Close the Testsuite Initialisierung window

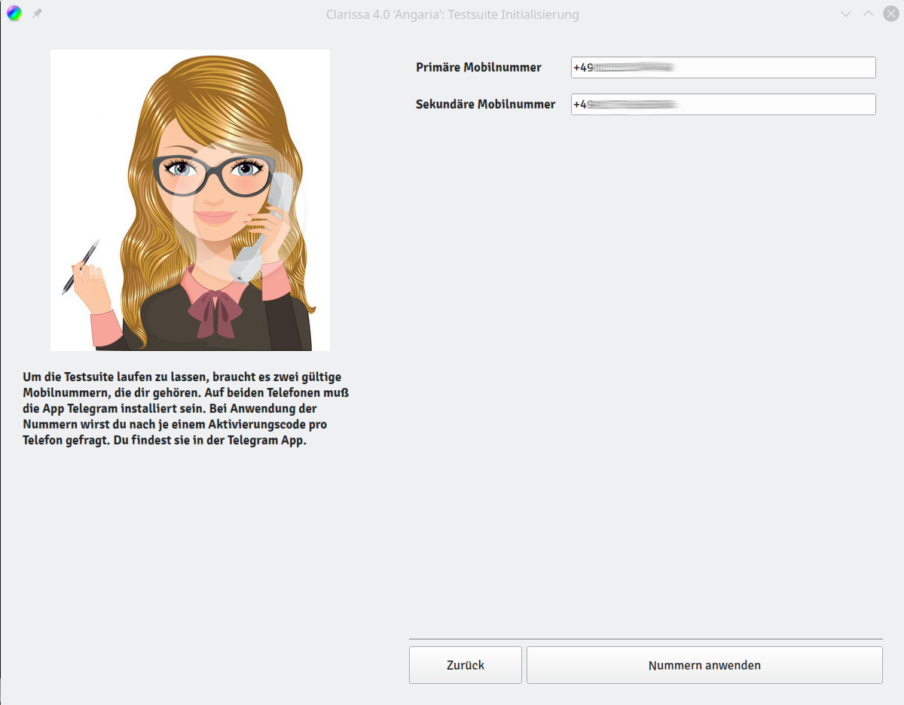[x=890, y=14]
